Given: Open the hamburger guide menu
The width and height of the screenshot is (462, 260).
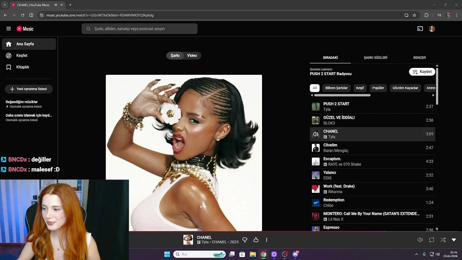Looking at the screenshot, I should click(x=9, y=29).
